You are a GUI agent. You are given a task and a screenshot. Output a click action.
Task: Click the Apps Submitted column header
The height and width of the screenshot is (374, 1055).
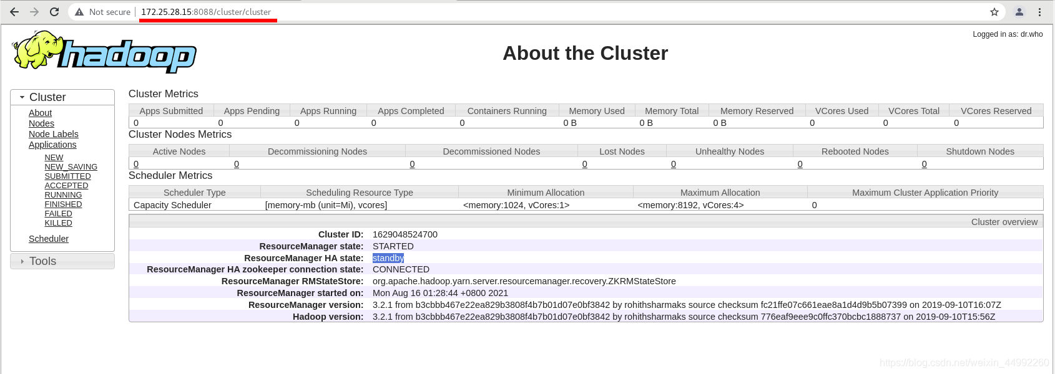click(x=171, y=111)
